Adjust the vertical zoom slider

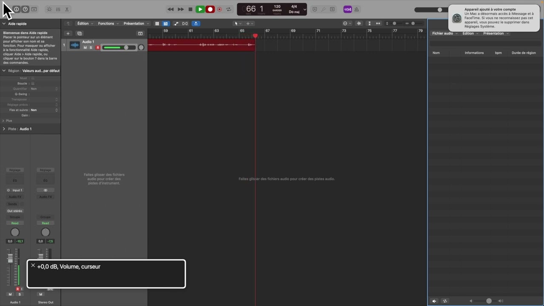click(394, 23)
